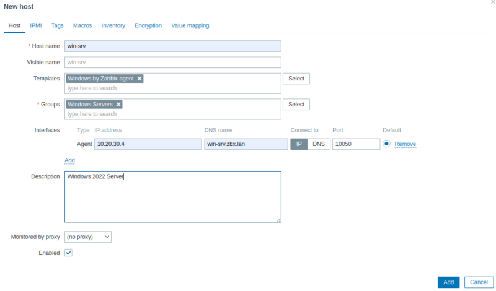Go to the Inventory tab
Screen dimensions: 496x291
coord(113,25)
